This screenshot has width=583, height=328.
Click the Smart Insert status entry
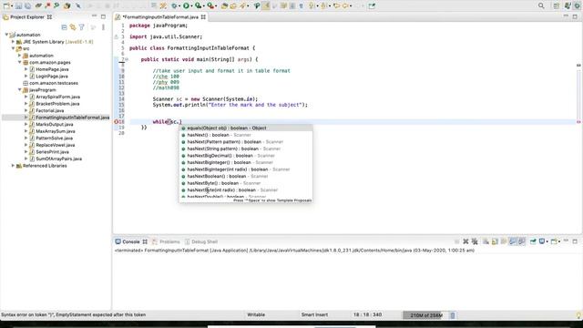[314, 314]
